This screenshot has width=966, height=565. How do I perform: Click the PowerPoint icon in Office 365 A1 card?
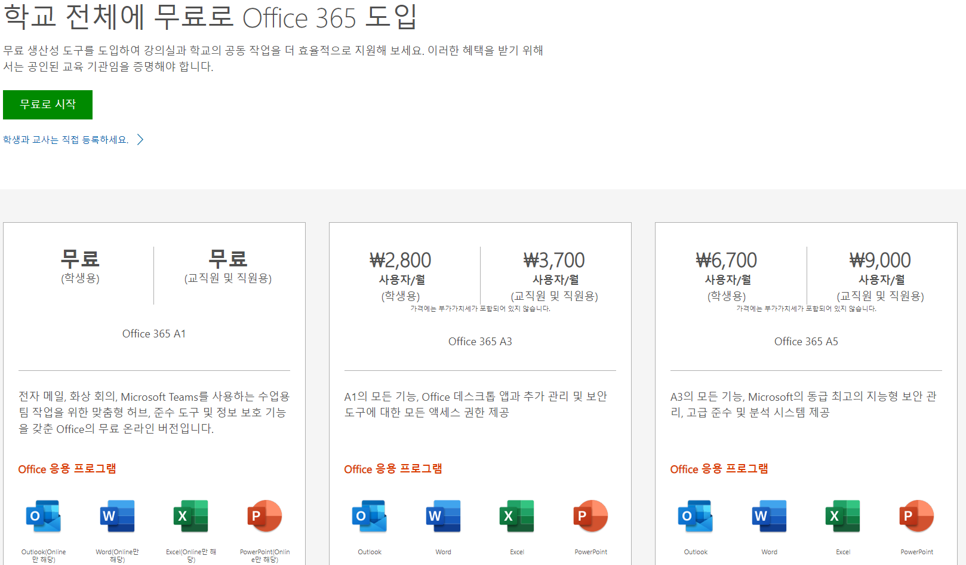(x=265, y=516)
